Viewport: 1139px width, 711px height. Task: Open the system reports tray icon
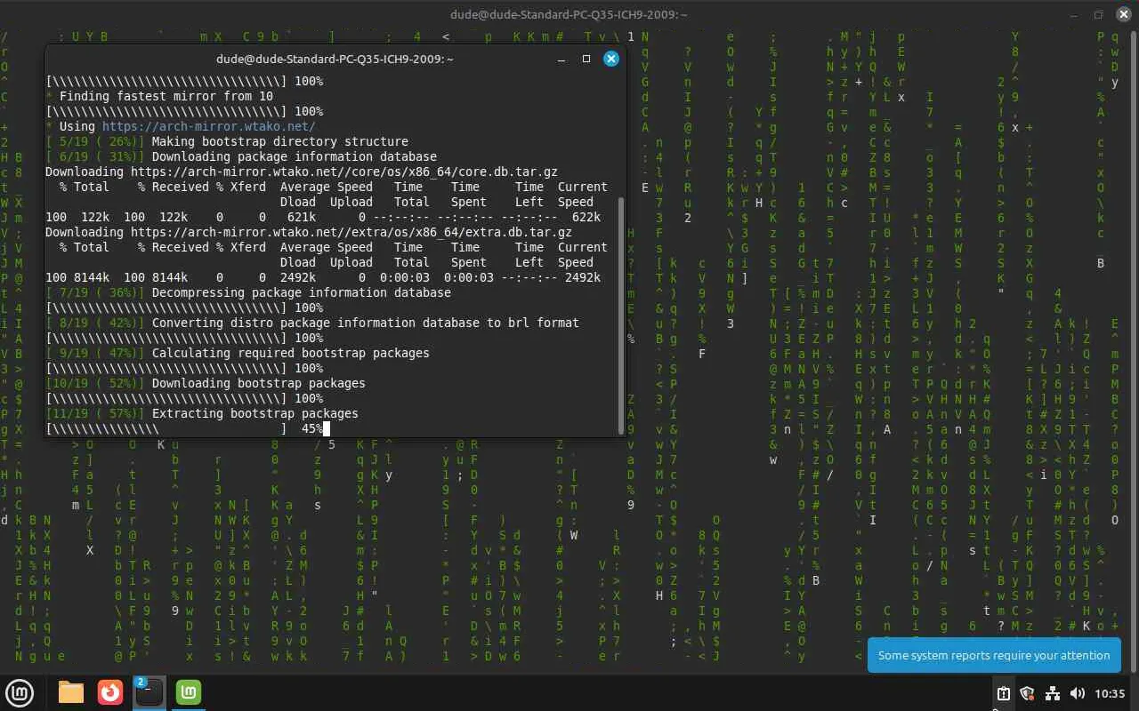1003,693
